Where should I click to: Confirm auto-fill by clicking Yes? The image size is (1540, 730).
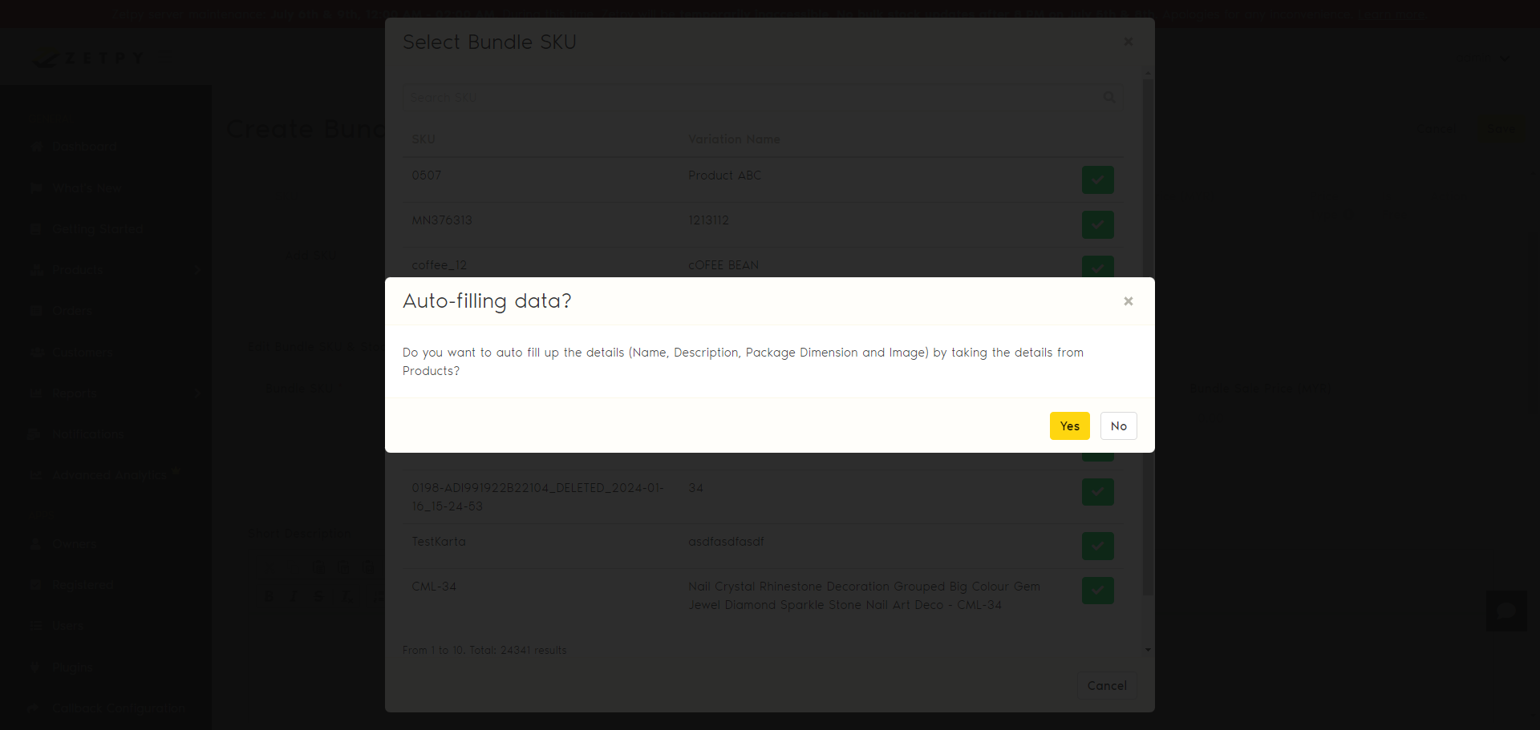1069,425
